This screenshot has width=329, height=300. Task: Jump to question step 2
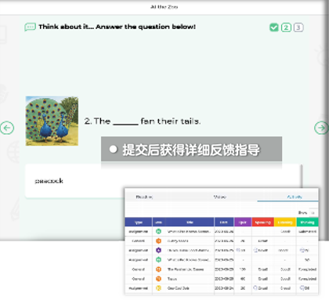[x=286, y=27]
